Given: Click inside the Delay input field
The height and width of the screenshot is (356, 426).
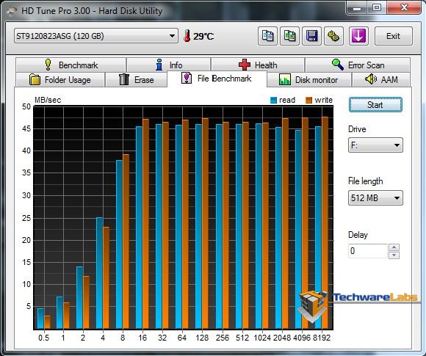Looking at the screenshot, I should click(x=367, y=250).
